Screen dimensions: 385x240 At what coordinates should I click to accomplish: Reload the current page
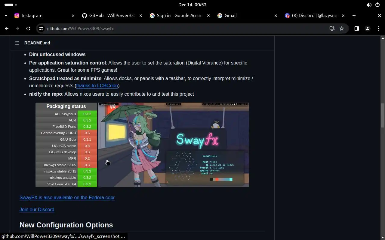click(x=28, y=28)
